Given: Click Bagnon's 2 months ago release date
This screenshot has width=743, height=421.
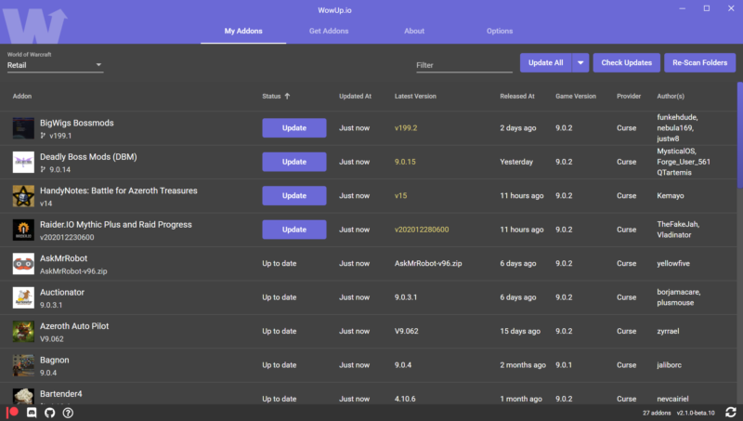Looking at the screenshot, I should click(523, 365).
